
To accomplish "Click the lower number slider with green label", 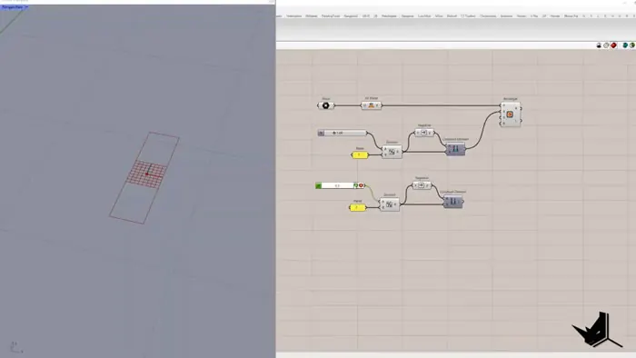I will coord(340,185).
